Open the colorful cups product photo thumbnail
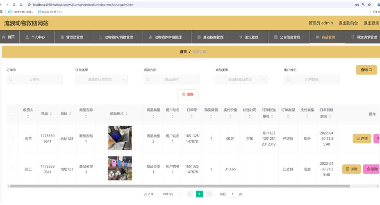Viewport: 380px width, 205px height. tap(120, 168)
